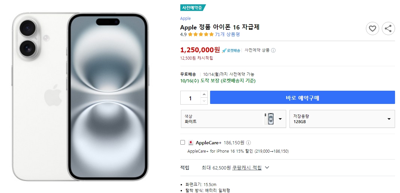Click the Apple logo next to AppleCare+
This screenshot has height=193, width=400.
pos(190,142)
